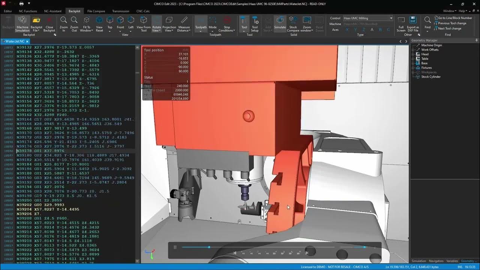Open the Control type dropdown
480x270 pixels.
point(391,18)
